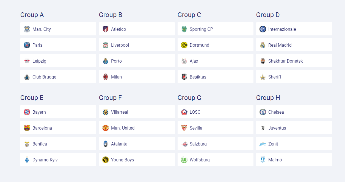
Task: Click the Barcelona club crest
Action: [27, 128]
